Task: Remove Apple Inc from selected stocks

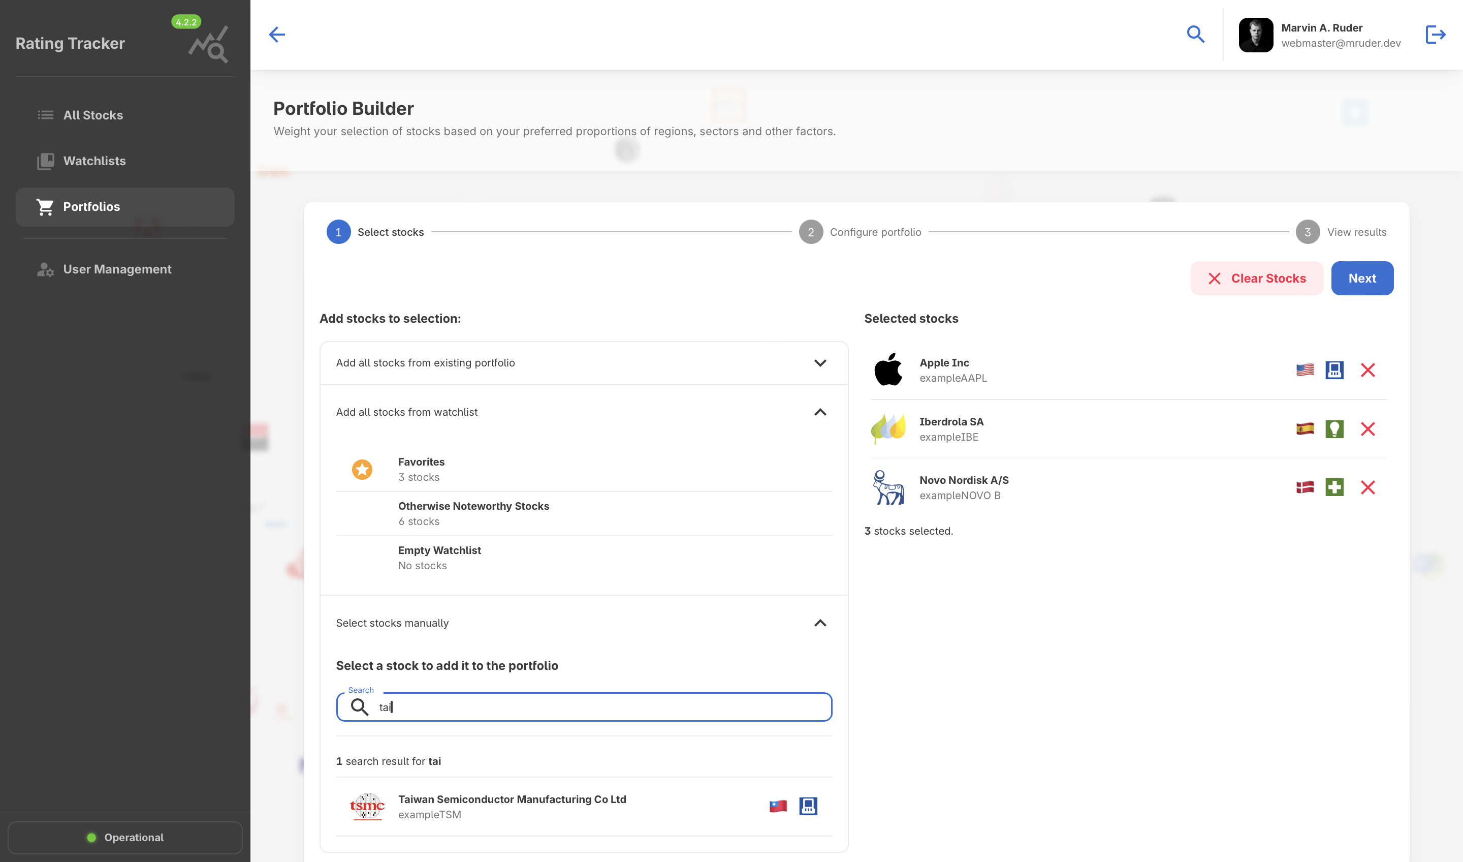Action: (1368, 370)
